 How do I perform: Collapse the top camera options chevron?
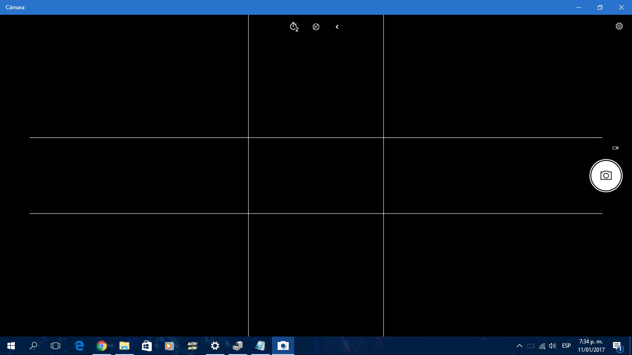pos(337,27)
